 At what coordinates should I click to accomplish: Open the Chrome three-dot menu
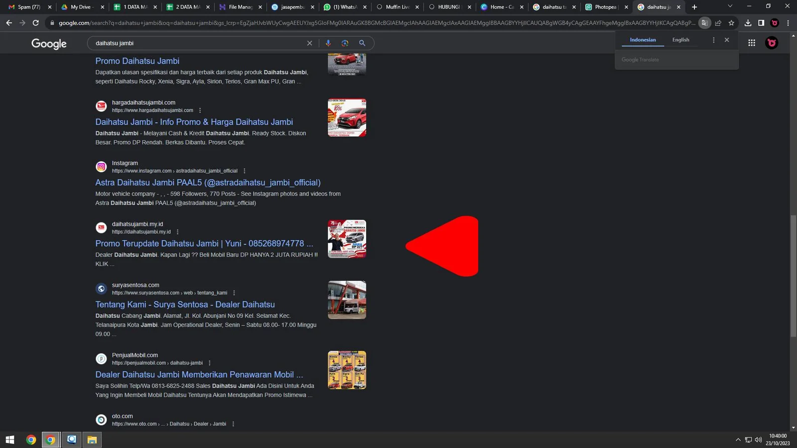(788, 23)
